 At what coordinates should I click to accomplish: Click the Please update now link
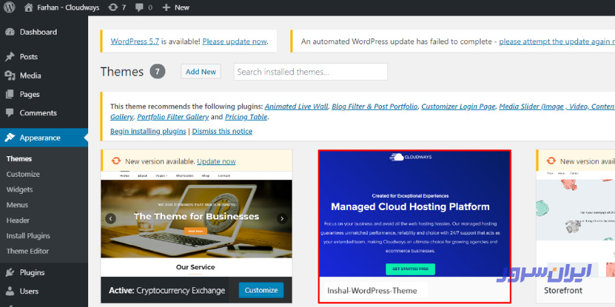pos(234,42)
